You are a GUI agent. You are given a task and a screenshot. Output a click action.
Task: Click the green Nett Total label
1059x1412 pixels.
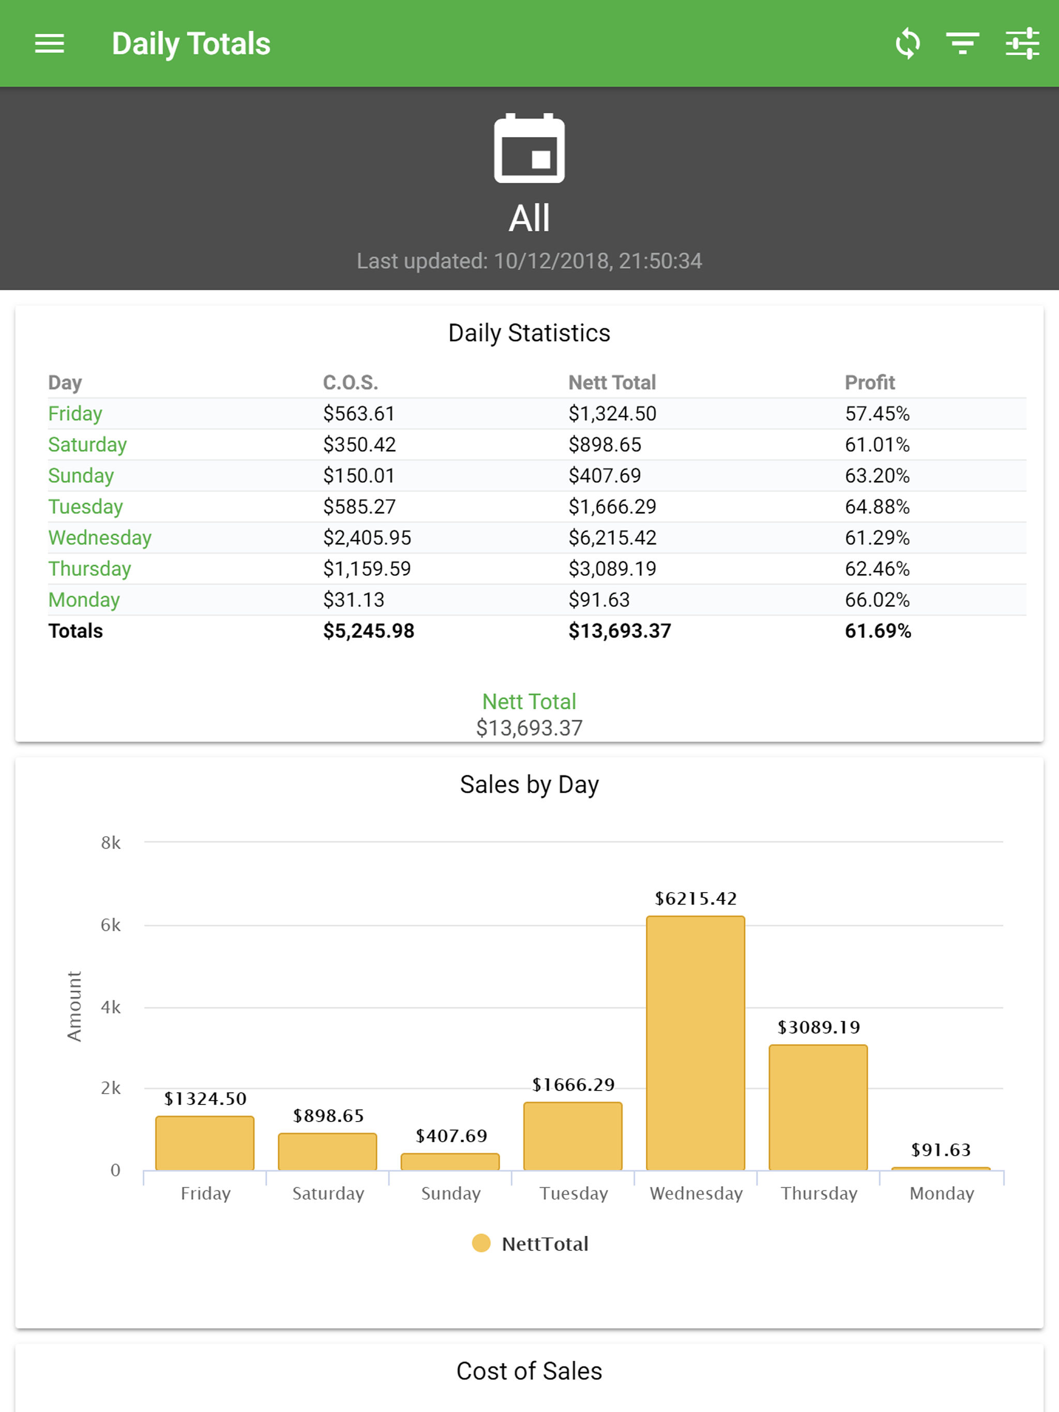(529, 701)
